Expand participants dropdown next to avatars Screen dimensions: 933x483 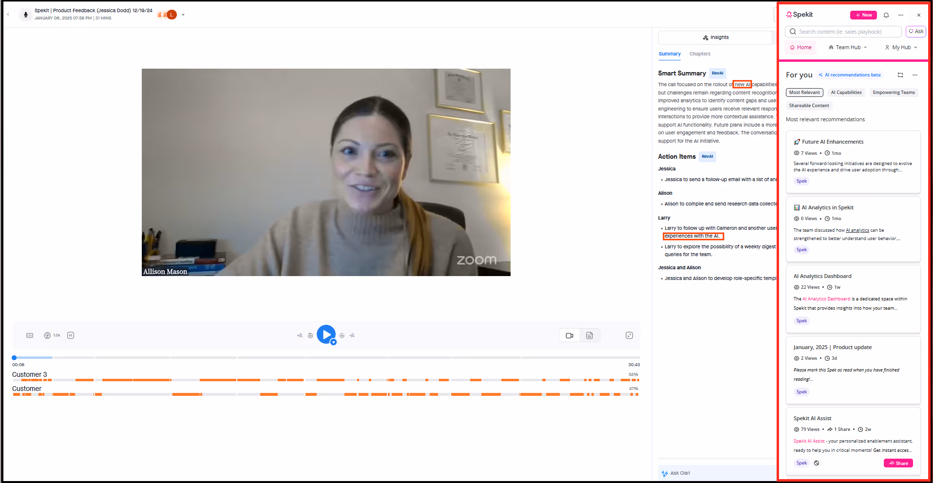coord(183,15)
